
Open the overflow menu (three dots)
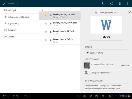pyautogui.click(x=128, y=3)
